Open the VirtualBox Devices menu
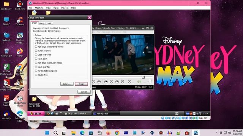Image resolution: width=243 pixels, height=136 pixels. (x=65, y=8)
